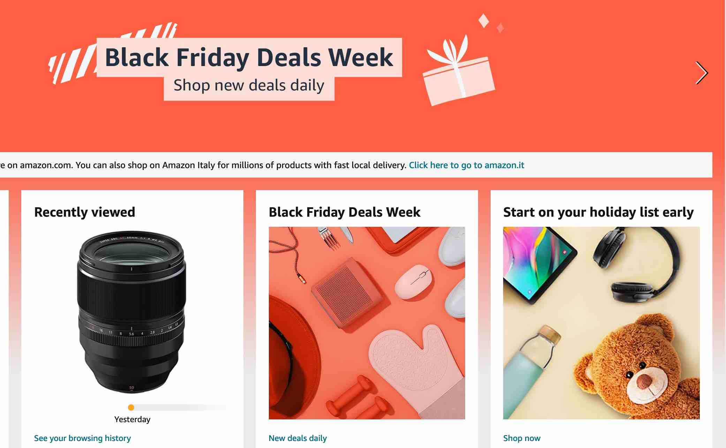Click the orange dot on the recently viewed slider
Screen dimensions: 726x448
[x=131, y=407]
